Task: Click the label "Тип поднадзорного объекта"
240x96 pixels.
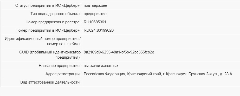Action: pyautogui.click(x=56, y=14)
